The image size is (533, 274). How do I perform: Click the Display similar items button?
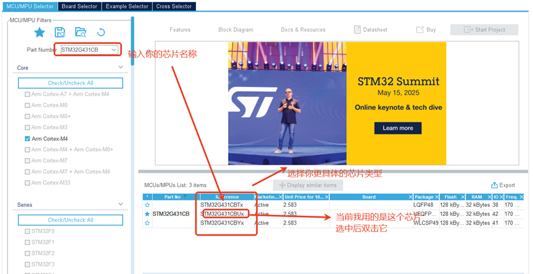click(308, 185)
